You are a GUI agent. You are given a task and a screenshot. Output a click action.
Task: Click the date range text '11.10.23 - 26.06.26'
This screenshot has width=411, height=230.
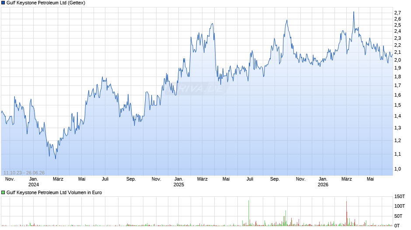click(24, 173)
